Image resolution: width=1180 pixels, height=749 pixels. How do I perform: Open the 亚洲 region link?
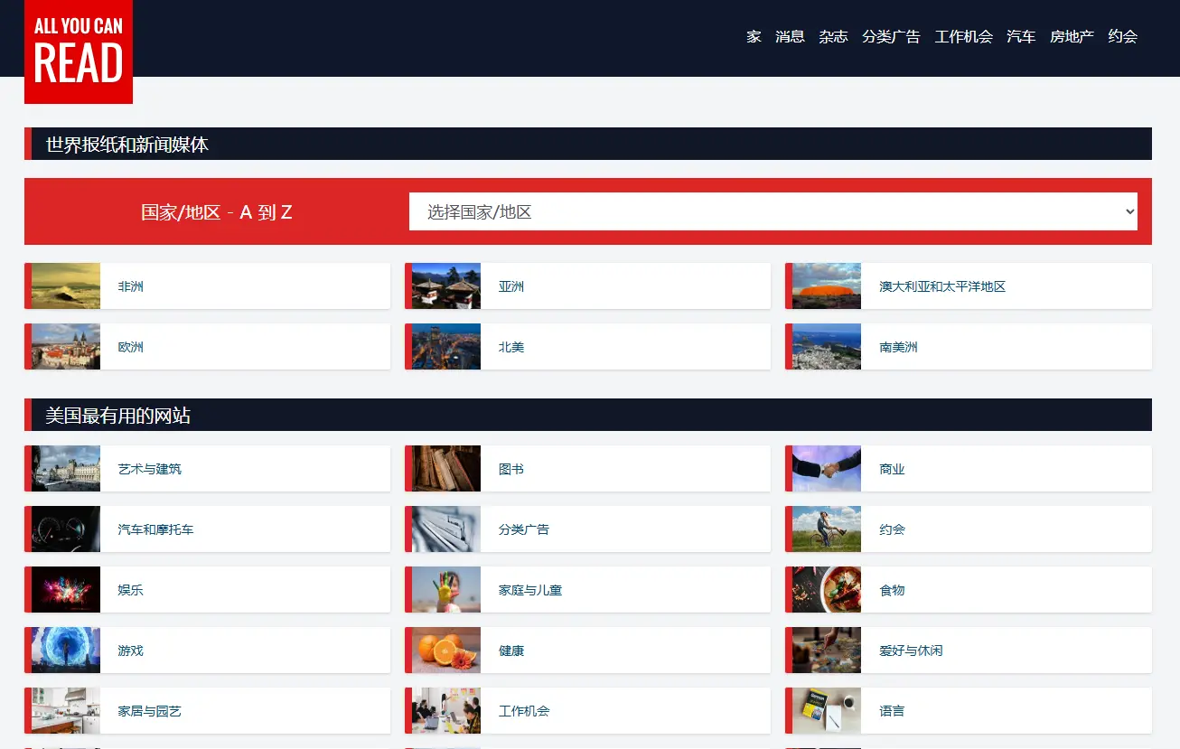[x=511, y=286]
